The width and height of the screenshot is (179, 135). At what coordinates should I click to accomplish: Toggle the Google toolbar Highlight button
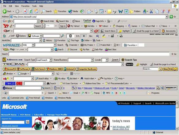pyautogui.click(x=122, y=21)
